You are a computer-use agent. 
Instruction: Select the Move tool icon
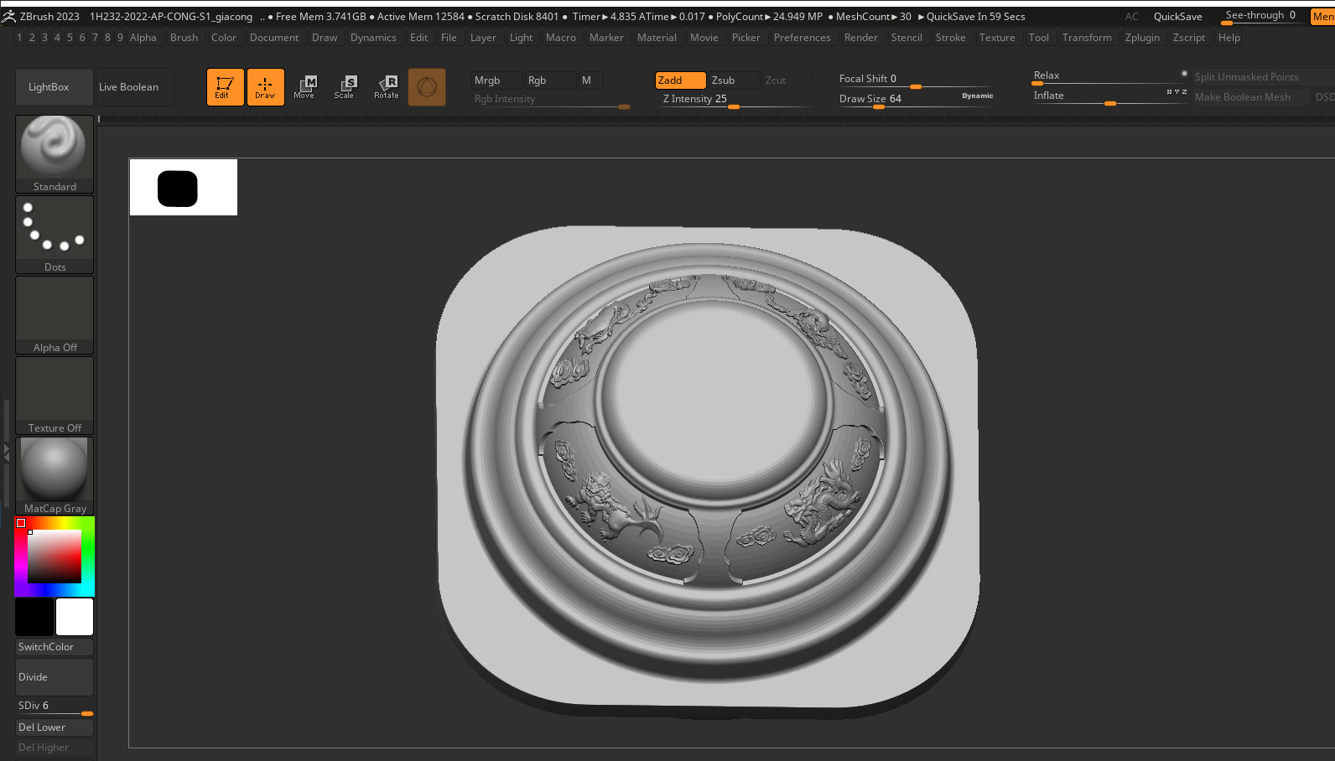tap(304, 87)
